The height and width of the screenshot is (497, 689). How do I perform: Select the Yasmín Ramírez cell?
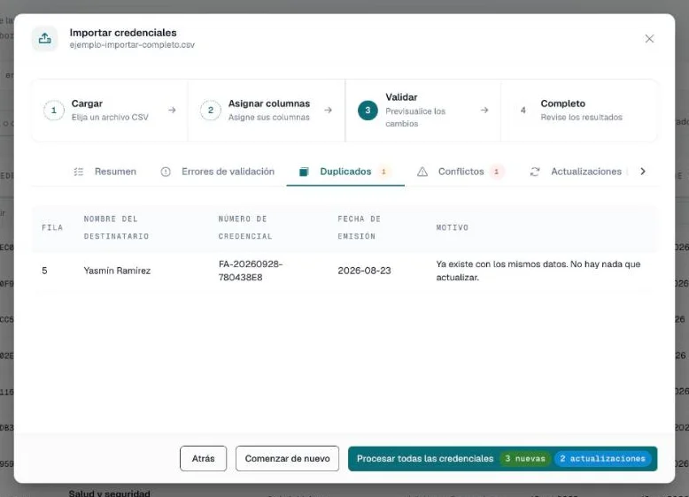(x=117, y=271)
